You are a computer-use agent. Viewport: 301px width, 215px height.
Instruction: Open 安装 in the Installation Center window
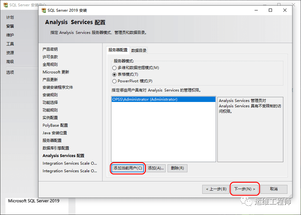click(10, 26)
